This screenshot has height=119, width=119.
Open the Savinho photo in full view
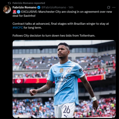click(x=64, y=79)
